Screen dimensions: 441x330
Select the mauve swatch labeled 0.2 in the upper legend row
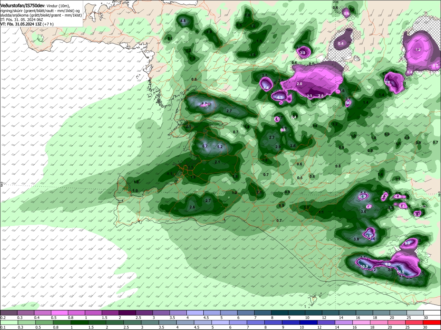pos(9,312)
